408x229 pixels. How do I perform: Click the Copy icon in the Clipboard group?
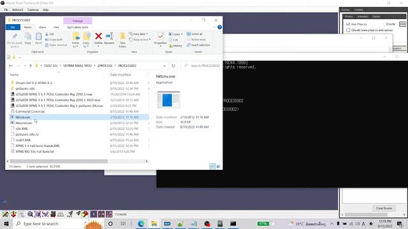(28, 37)
